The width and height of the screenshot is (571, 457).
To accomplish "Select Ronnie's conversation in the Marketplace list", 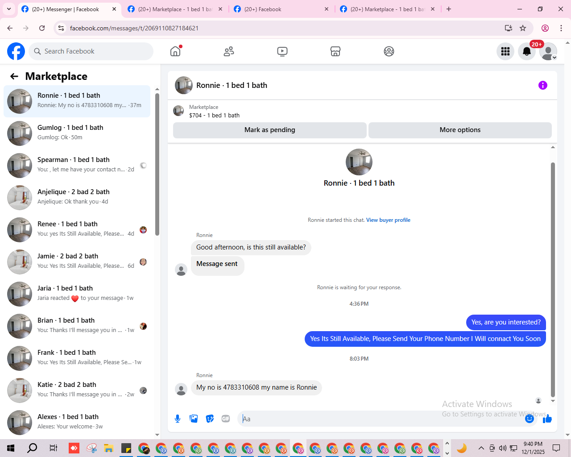I will pos(77,101).
